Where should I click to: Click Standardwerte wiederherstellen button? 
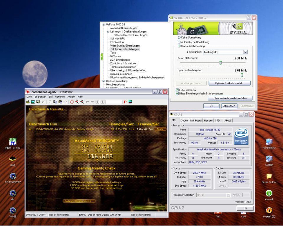230,98
